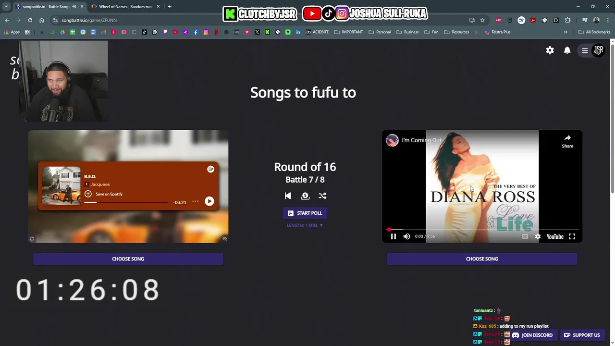
Task: Open the songbattle settings gear
Action: tap(550, 50)
